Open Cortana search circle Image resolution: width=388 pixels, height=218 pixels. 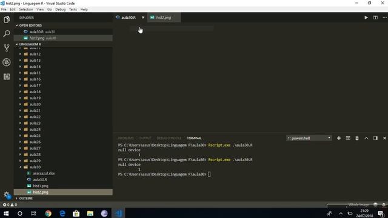[x=20, y=213]
